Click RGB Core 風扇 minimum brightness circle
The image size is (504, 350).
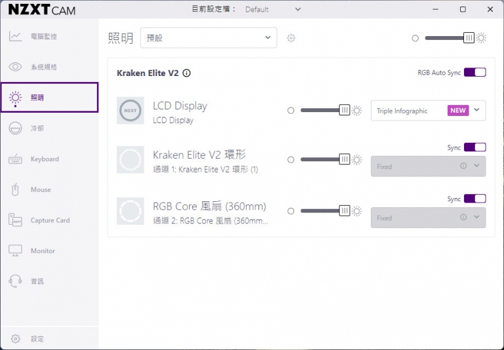pyautogui.click(x=291, y=211)
